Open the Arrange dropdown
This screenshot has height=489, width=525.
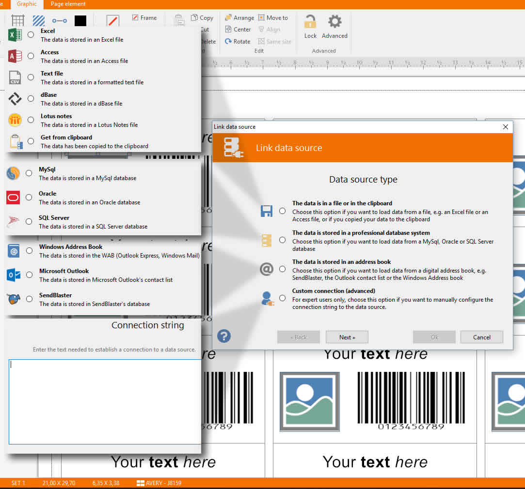point(239,17)
